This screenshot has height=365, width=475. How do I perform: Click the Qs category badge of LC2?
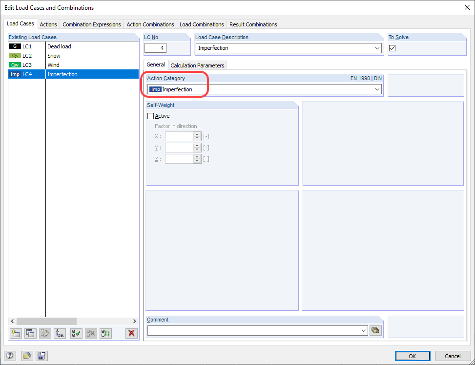click(x=15, y=56)
